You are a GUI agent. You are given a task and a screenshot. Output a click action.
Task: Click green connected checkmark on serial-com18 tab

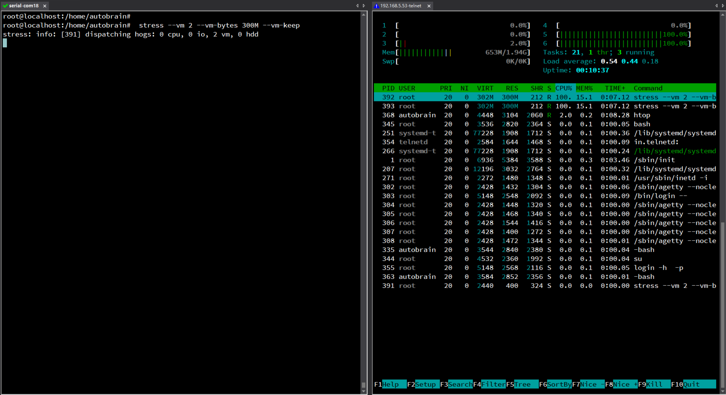click(5, 6)
